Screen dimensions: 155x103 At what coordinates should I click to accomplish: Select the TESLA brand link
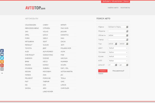coord(63,78)
